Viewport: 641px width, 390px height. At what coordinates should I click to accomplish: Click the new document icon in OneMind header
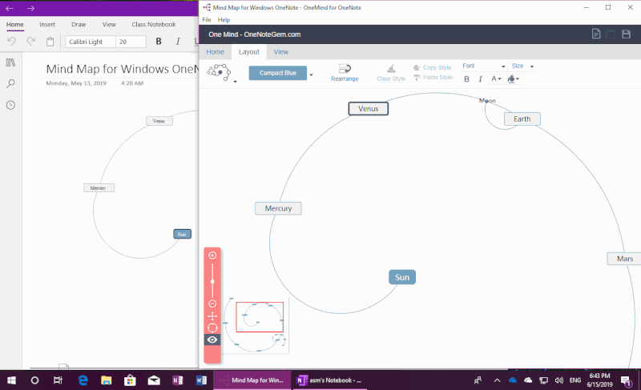coord(596,34)
